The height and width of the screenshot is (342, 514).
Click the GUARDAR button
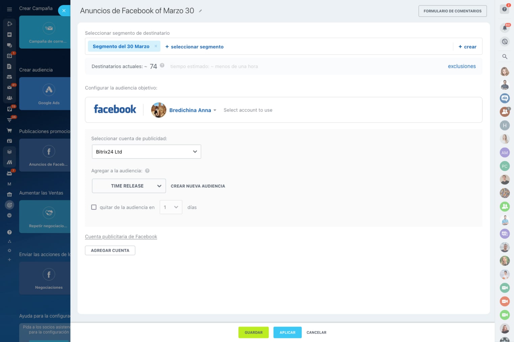pos(253,332)
